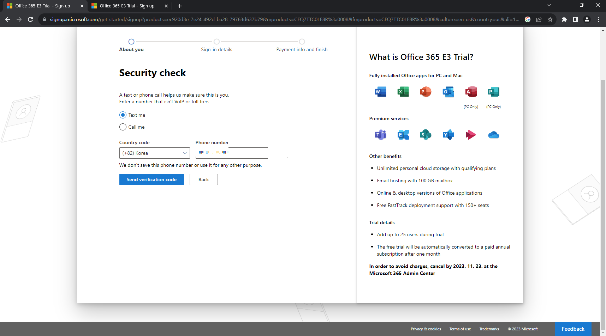The width and height of the screenshot is (606, 336).
Task: Click the OneDrive cloud icon
Action: (493, 135)
